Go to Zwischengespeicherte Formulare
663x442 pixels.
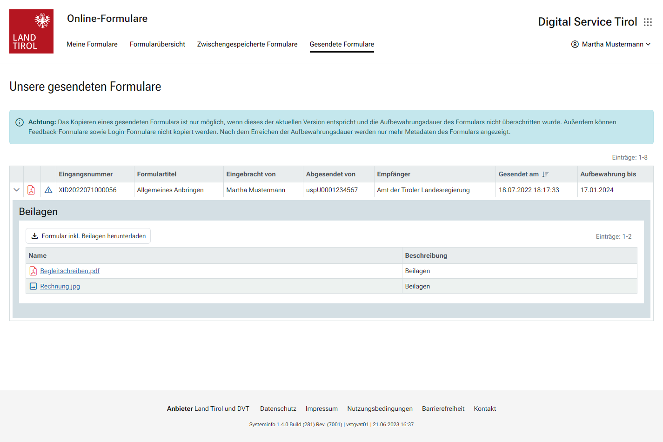coord(247,44)
